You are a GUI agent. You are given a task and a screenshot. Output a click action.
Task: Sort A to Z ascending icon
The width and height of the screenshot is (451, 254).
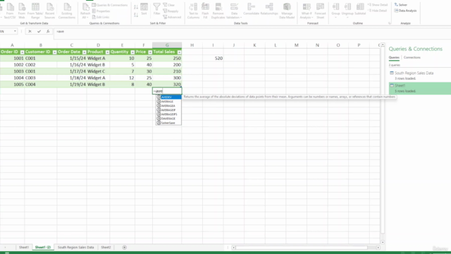(136, 7)
